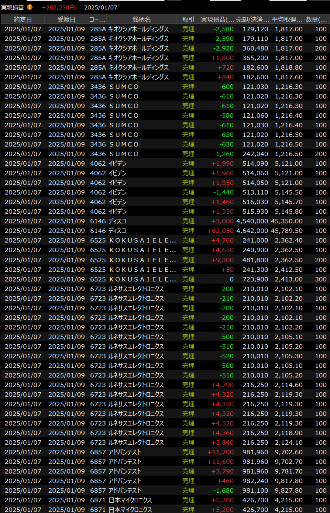Select the ルネサス row with +4,790 profit

pos(165,385)
